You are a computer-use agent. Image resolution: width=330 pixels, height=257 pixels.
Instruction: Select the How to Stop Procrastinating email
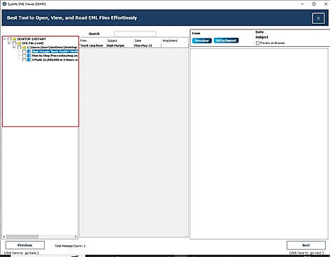tap(55, 56)
